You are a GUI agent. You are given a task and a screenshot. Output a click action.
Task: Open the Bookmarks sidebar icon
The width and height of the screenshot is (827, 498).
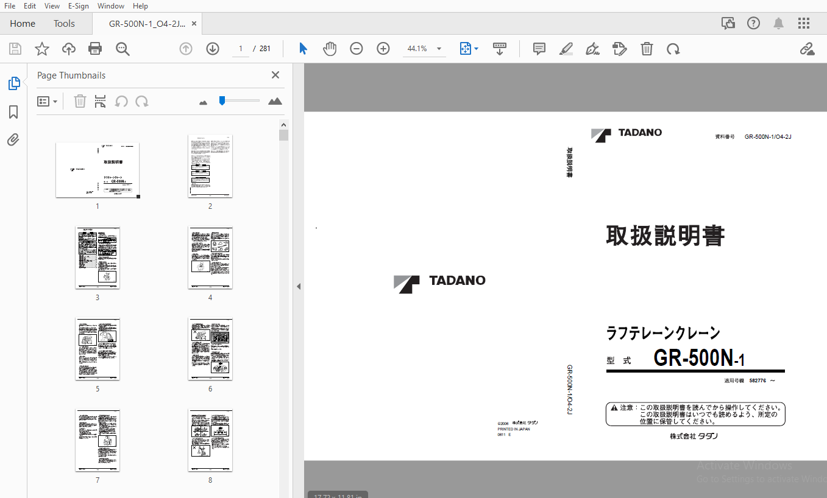tap(13, 112)
